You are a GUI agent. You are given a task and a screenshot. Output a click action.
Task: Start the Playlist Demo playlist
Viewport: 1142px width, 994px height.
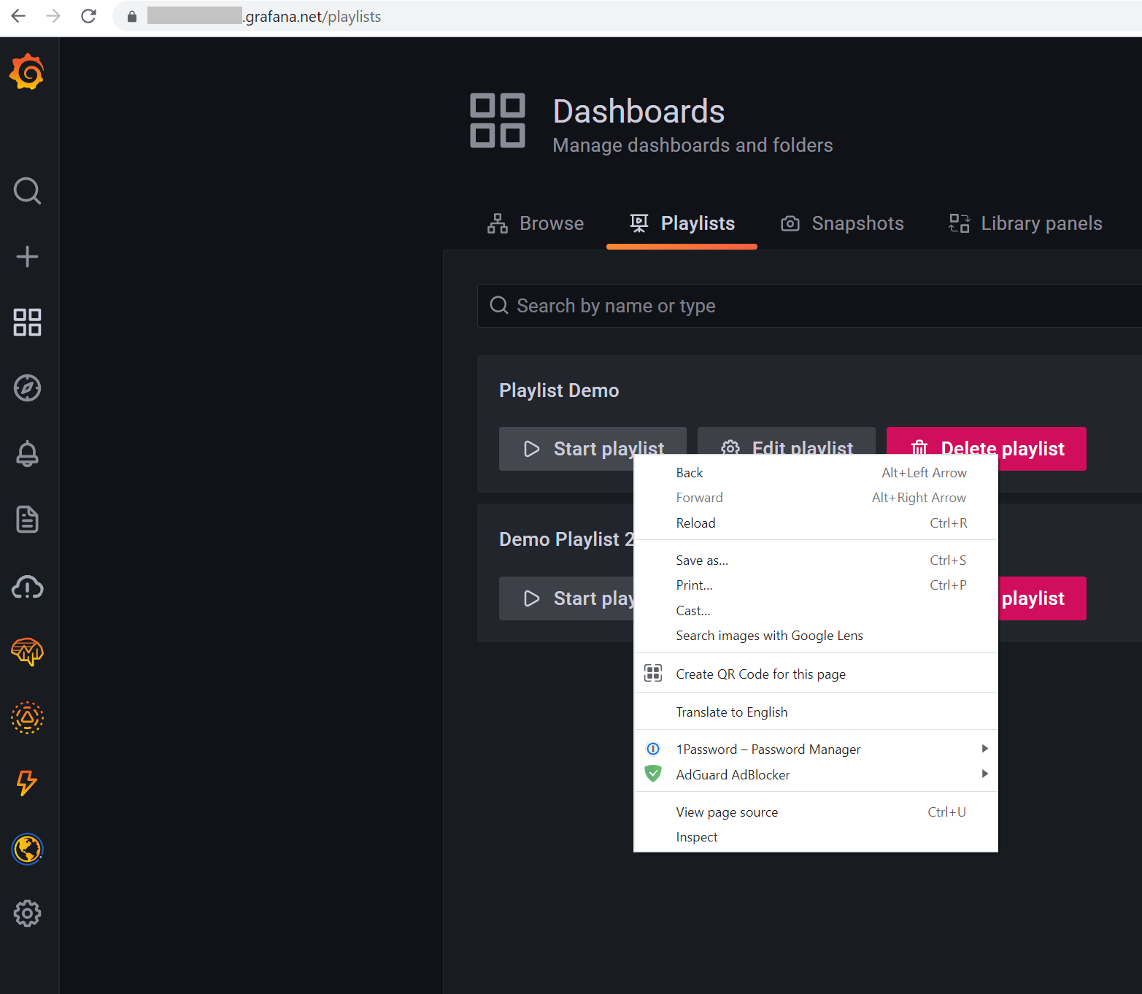click(x=593, y=448)
